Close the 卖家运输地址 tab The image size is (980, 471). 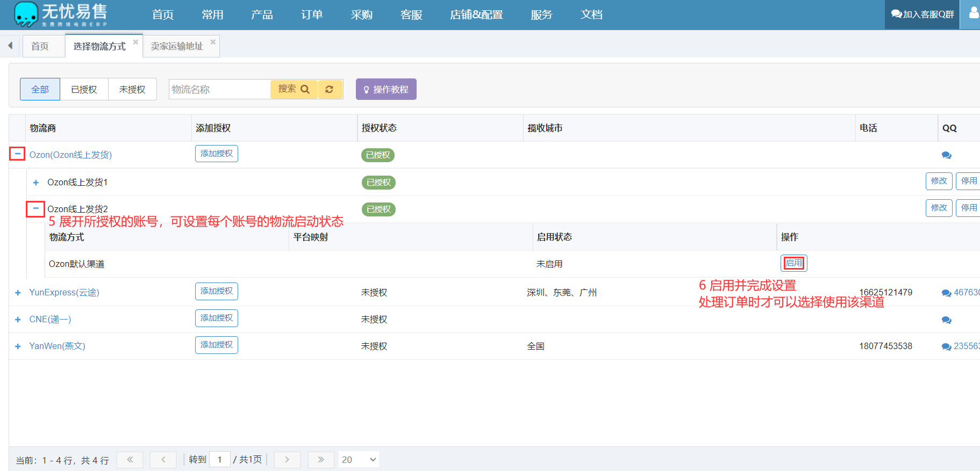(213, 42)
